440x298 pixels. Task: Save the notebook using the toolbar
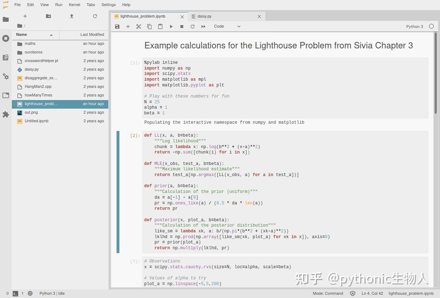[x=117, y=26]
